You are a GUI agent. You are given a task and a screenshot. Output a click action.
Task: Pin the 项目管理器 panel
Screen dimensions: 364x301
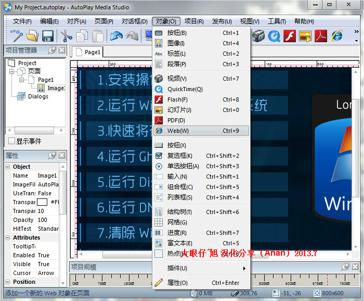[51, 51]
